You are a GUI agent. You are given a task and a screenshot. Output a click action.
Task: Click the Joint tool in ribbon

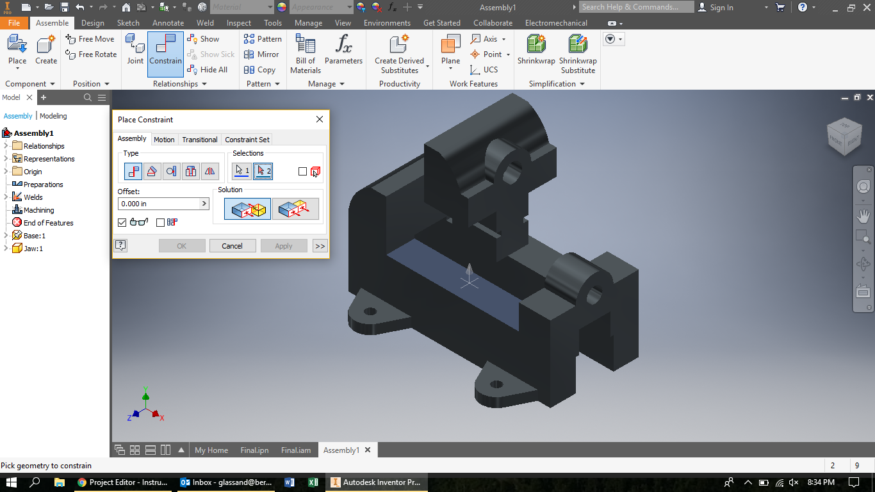pyautogui.click(x=135, y=49)
